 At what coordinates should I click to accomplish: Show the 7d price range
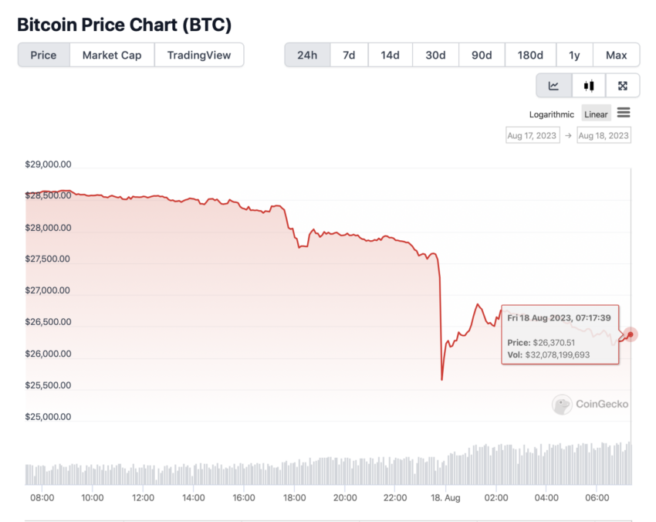click(x=349, y=55)
